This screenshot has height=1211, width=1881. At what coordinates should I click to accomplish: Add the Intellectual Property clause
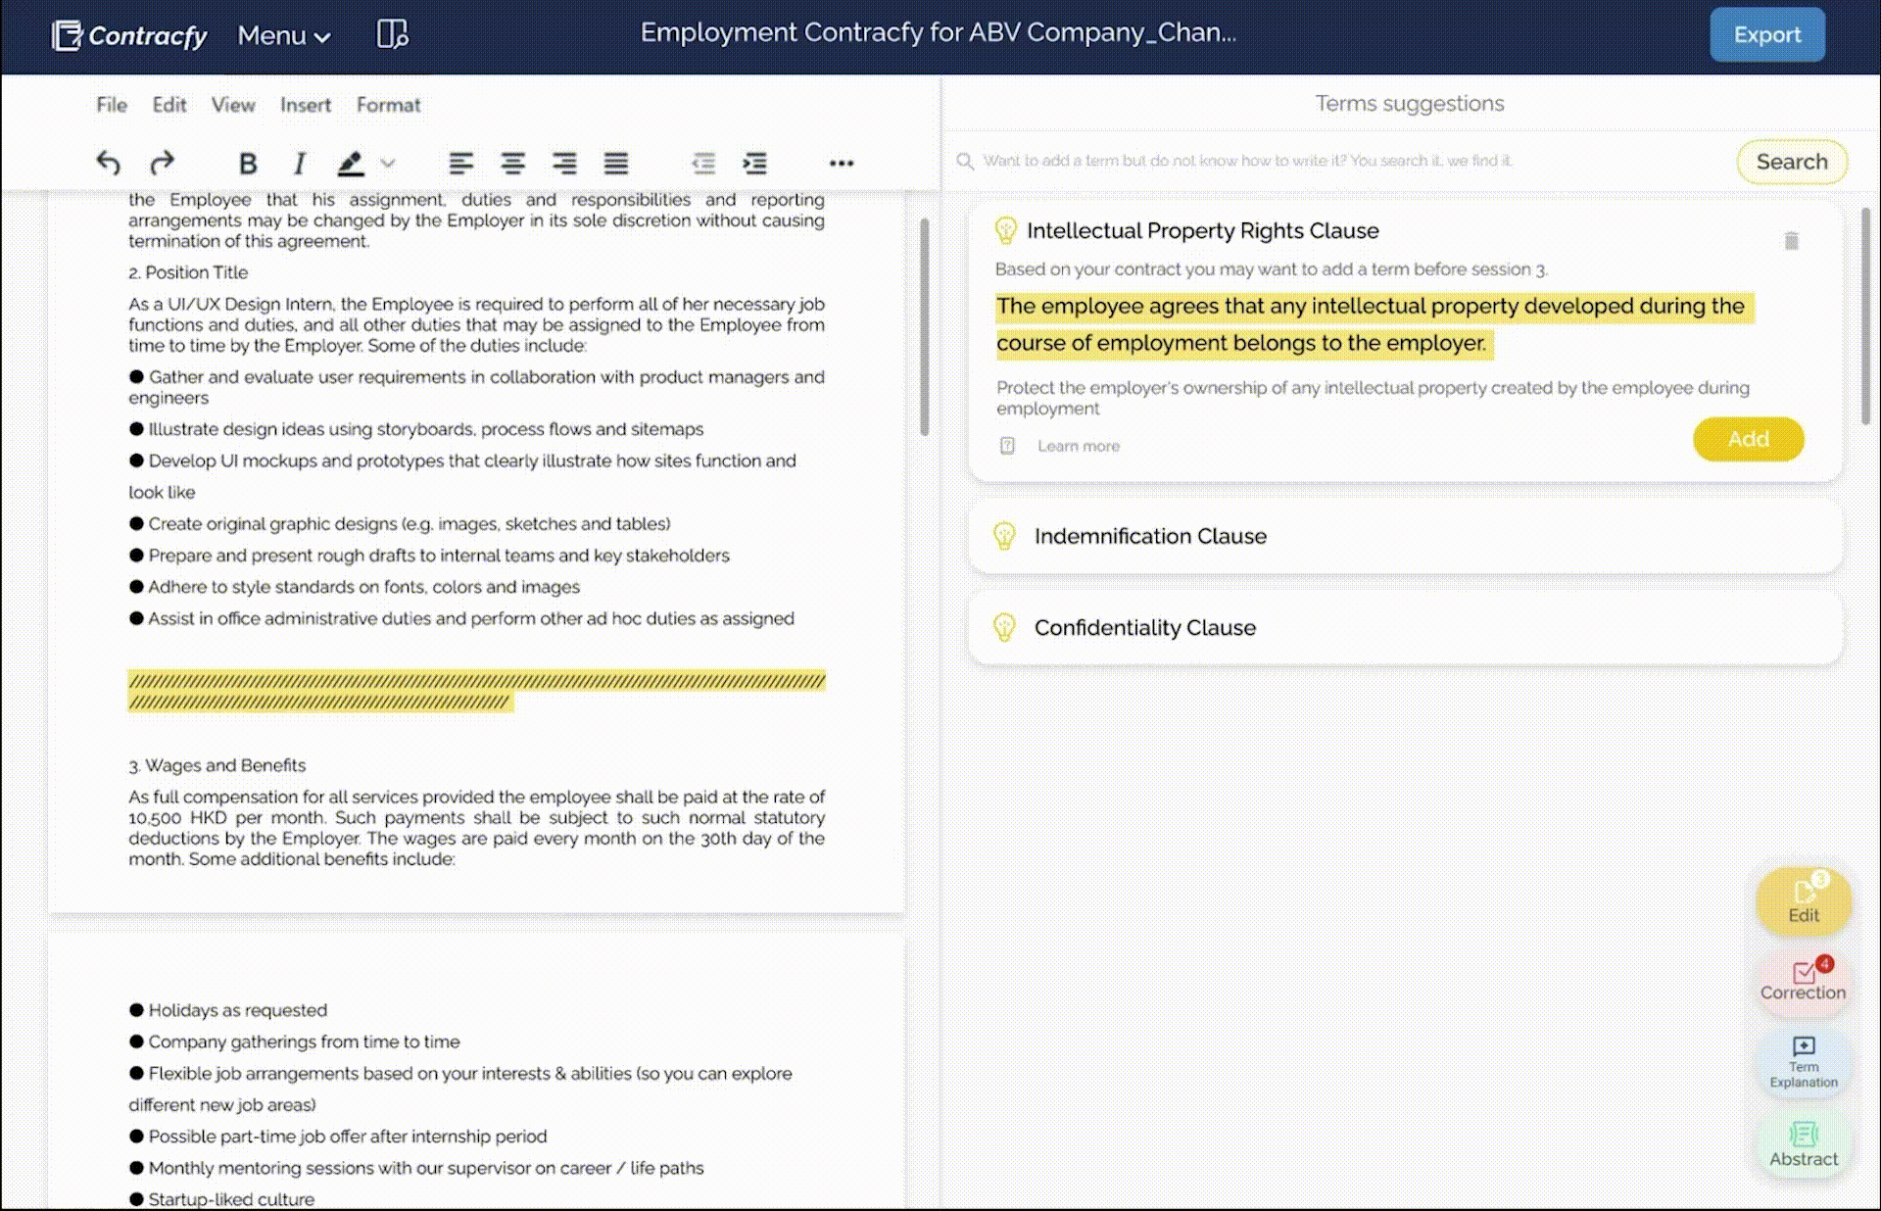(1748, 439)
